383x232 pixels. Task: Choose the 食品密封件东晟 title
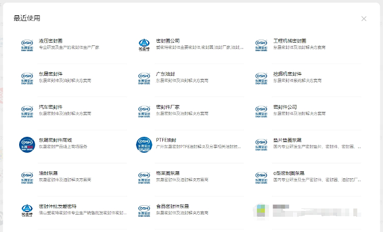[172, 206]
